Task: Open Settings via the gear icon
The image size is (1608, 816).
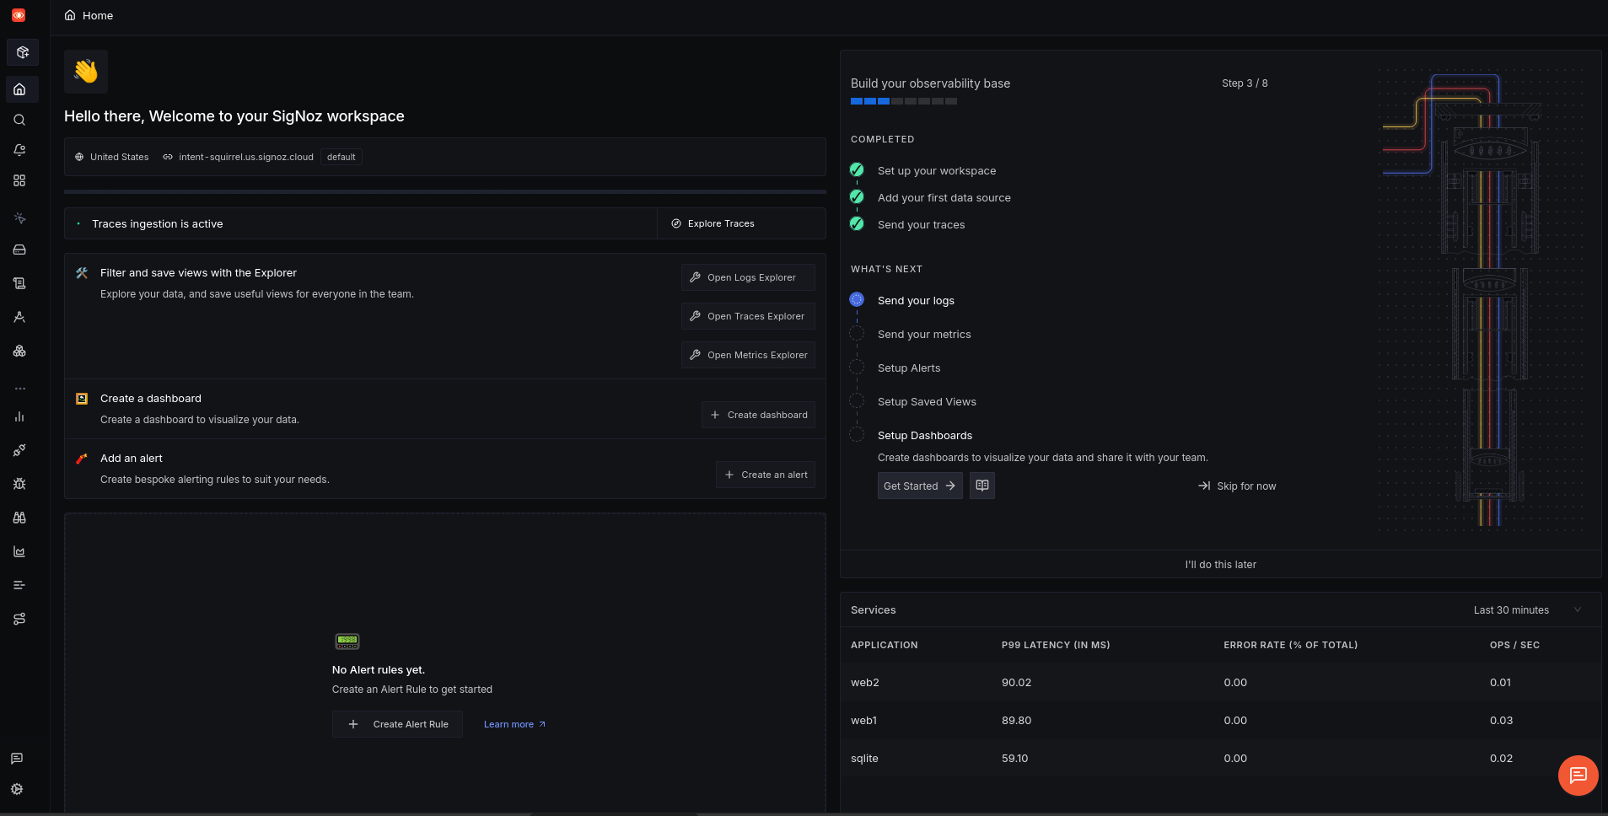Action: pos(18,789)
